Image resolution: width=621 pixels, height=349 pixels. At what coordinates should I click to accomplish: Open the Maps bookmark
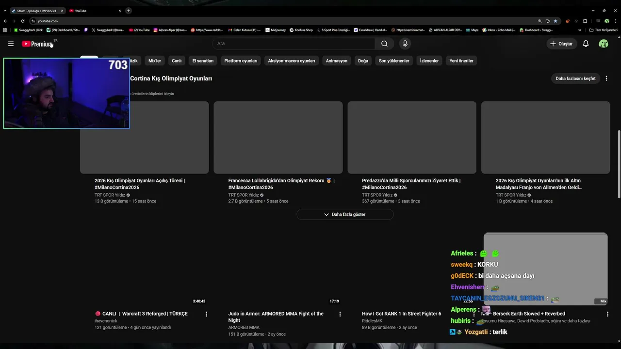coord(472,30)
